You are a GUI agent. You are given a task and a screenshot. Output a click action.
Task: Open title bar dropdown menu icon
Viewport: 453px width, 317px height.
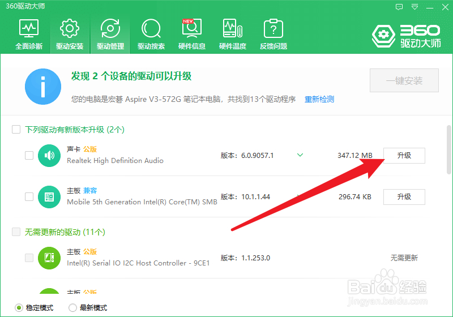pos(414,7)
